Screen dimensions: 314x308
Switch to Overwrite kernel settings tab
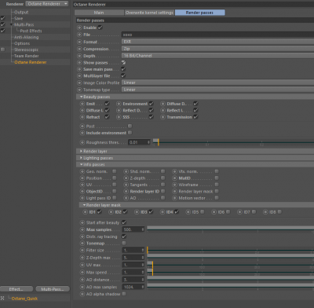pyautogui.click(x=149, y=13)
